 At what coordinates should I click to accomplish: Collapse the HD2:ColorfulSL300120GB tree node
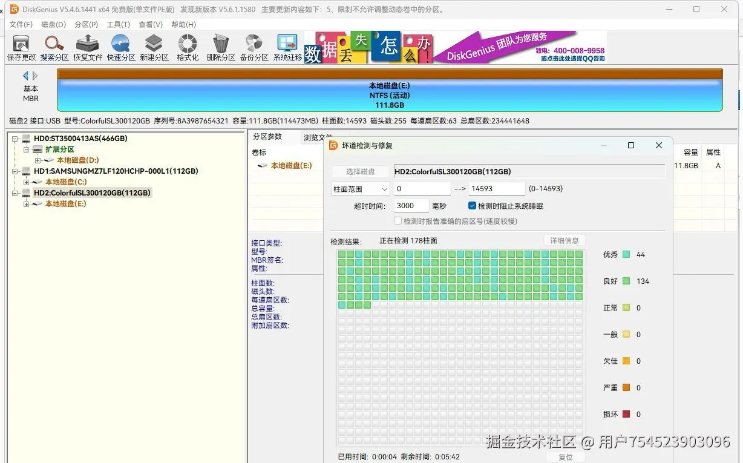click(x=15, y=193)
